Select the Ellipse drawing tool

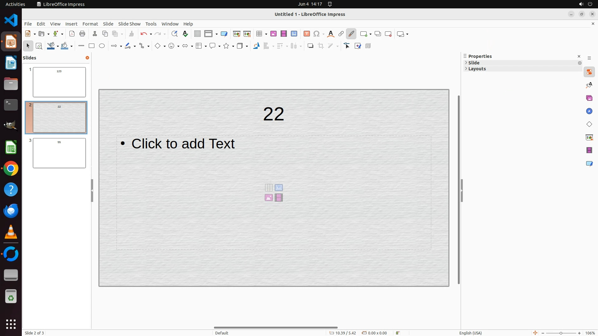(x=102, y=46)
